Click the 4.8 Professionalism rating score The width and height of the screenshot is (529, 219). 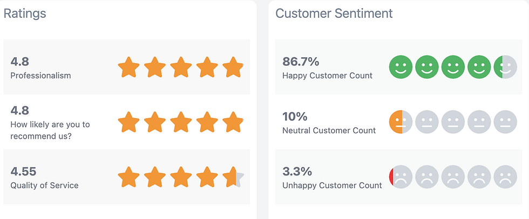tap(19, 61)
